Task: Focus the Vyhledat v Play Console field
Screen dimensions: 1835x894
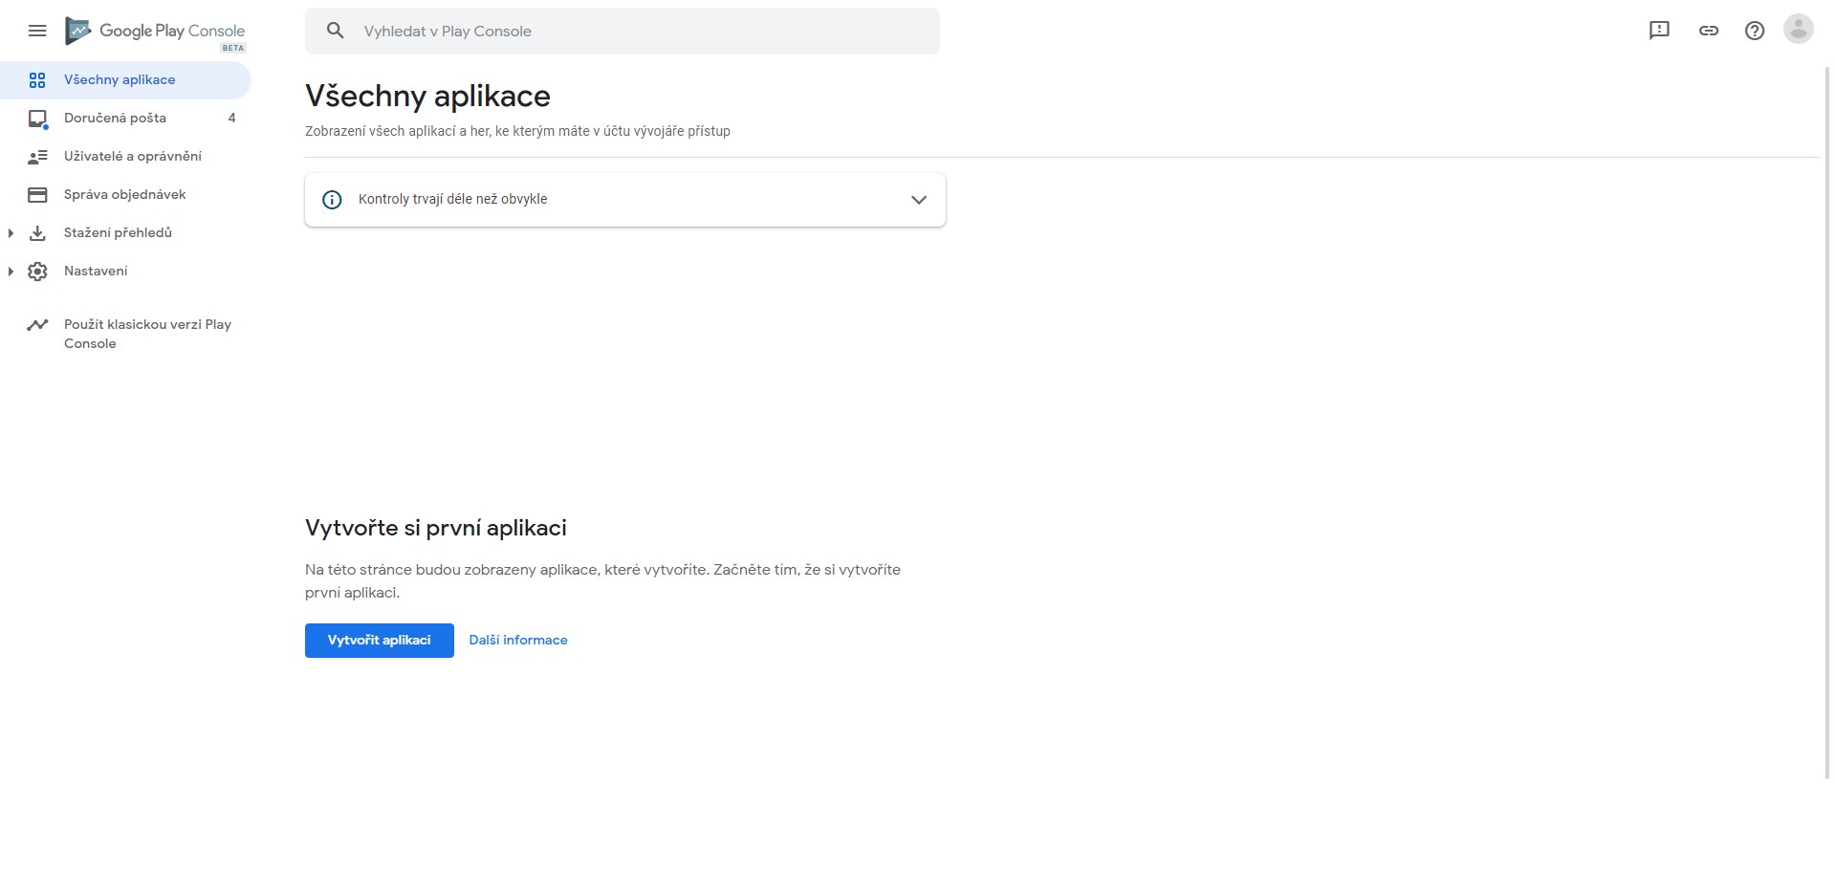Action: (x=631, y=32)
